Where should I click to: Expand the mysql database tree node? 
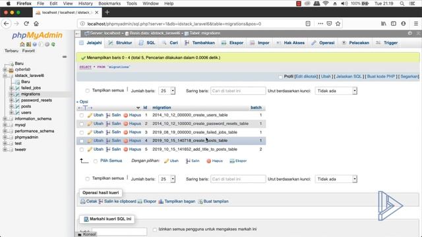click(x=5, y=125)
